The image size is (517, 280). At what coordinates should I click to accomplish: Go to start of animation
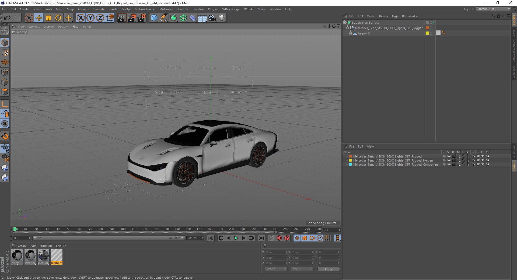pos(211,238)
